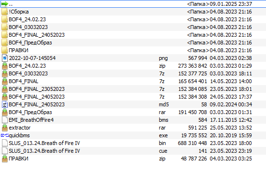Viewport: 266px width, 174px height.
Task: Select folder name BOF4_03032023 marked <Папка>
Action: pyautogui.click(x=28, y=27)
